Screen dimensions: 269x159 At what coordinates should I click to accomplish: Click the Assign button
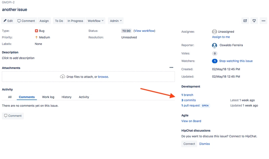[44, 21]
